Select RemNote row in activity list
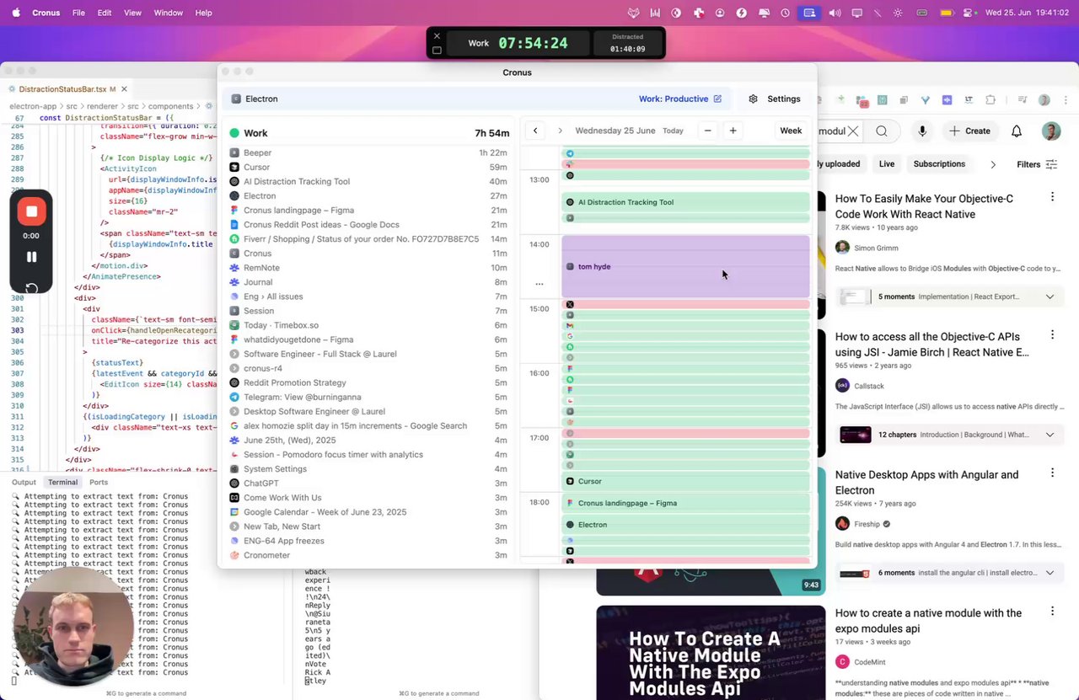The height and width of the screenshot is (700, 1079). pos(369,267)
